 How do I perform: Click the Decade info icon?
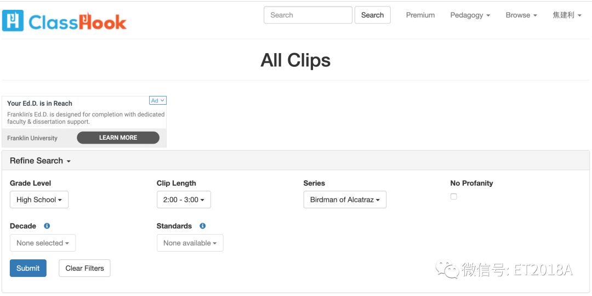pos(47,226)
